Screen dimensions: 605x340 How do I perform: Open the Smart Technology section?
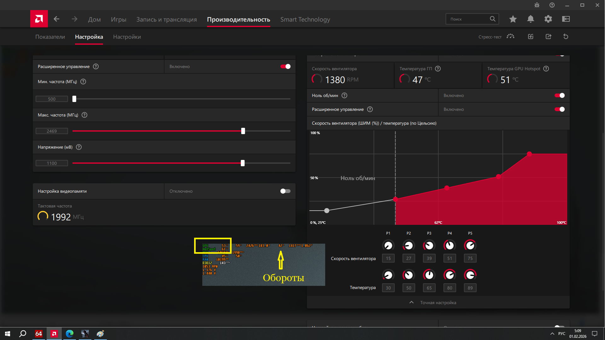305,20
